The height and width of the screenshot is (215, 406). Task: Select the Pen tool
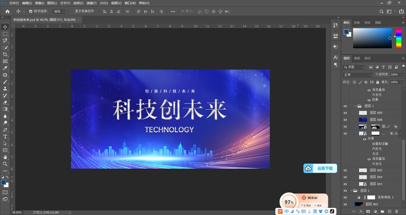[5, 130]
